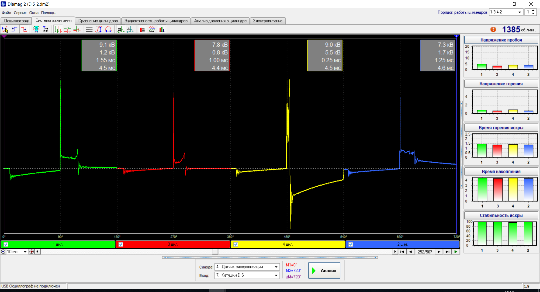Click the red arc width measure icon

(108, 29)
